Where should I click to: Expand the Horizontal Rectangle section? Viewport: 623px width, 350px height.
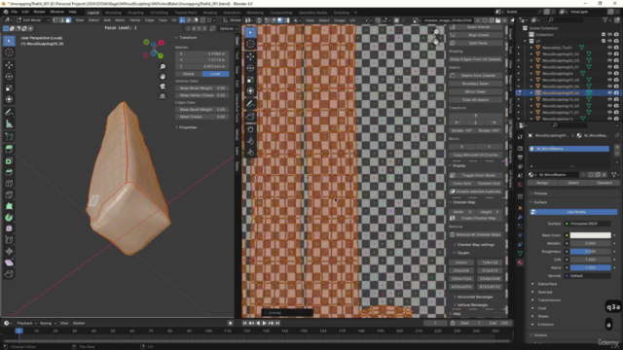[x=474, y=297]
